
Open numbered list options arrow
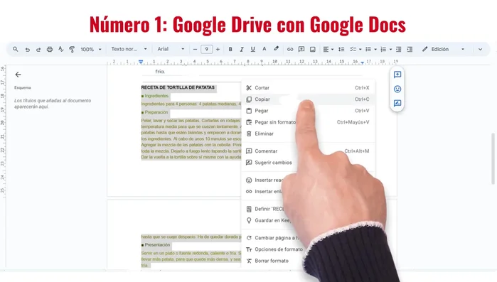390,50
